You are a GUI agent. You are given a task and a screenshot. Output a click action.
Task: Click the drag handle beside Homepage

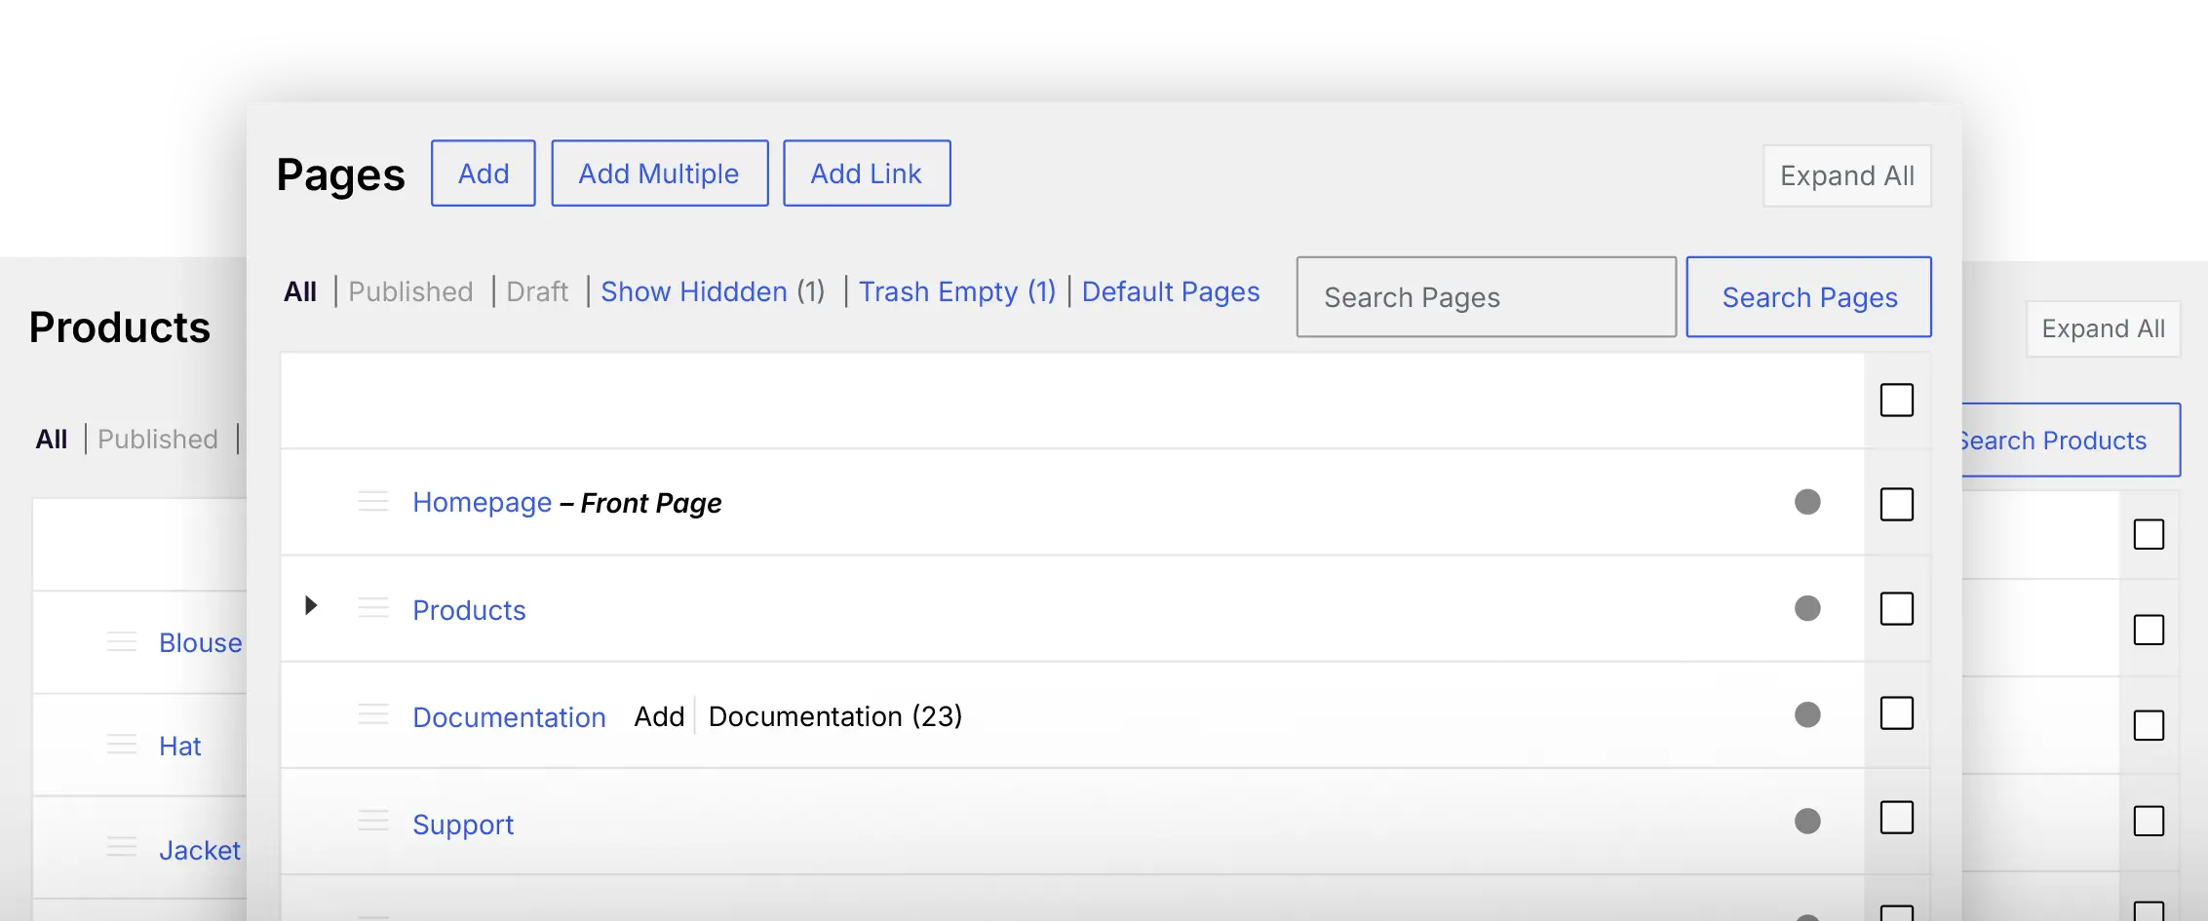click(372, 501)
